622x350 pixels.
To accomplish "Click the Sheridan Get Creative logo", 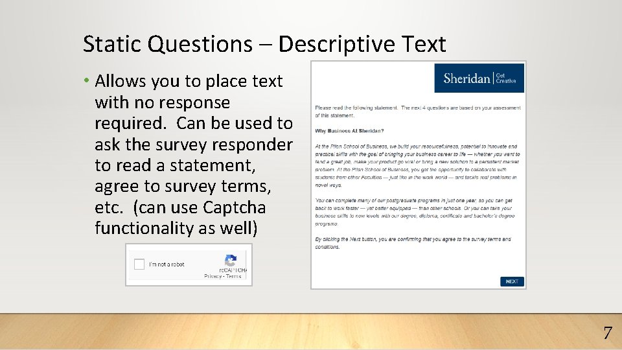I will pyautogui.click(x=479, y=78).
